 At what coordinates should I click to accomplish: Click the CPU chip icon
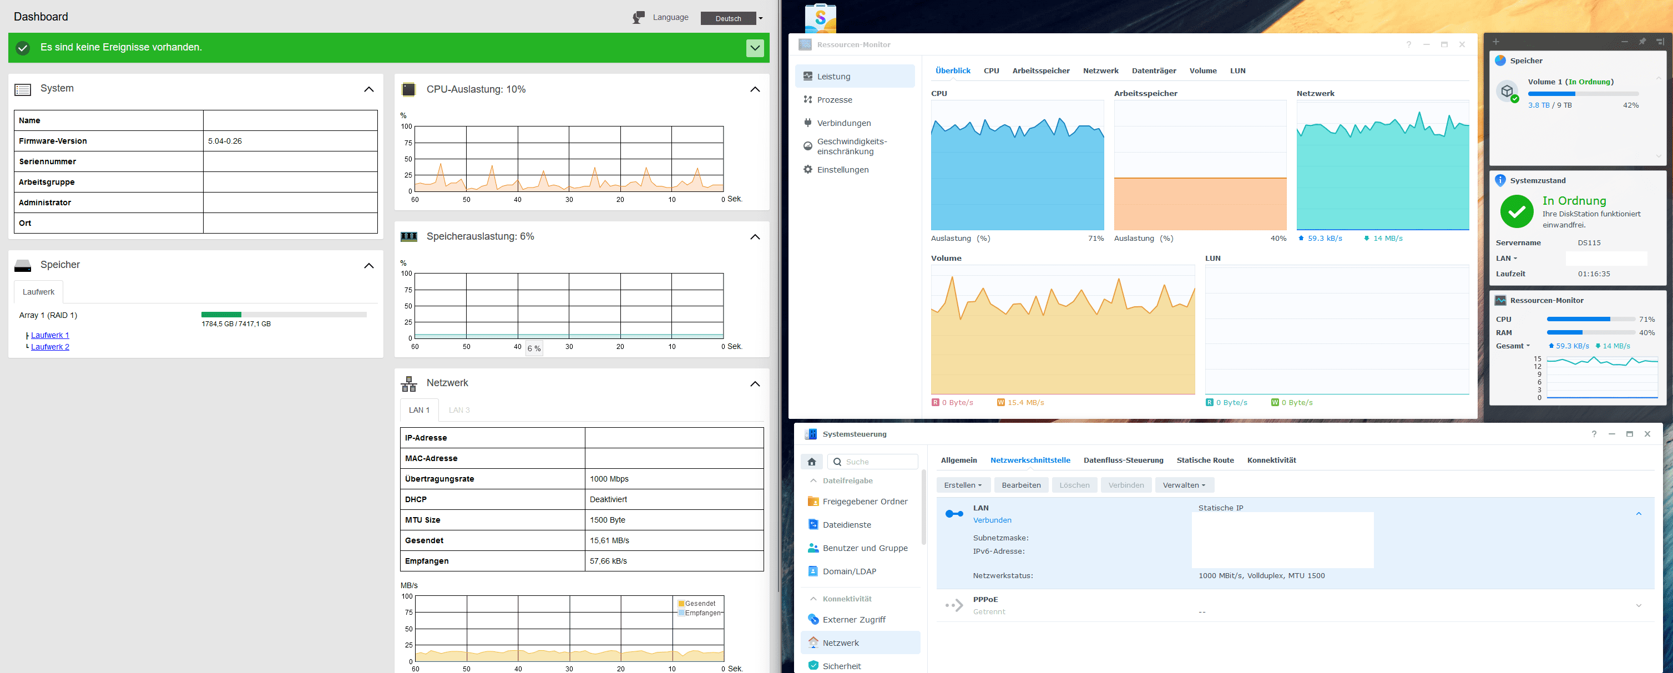[408, 90]
